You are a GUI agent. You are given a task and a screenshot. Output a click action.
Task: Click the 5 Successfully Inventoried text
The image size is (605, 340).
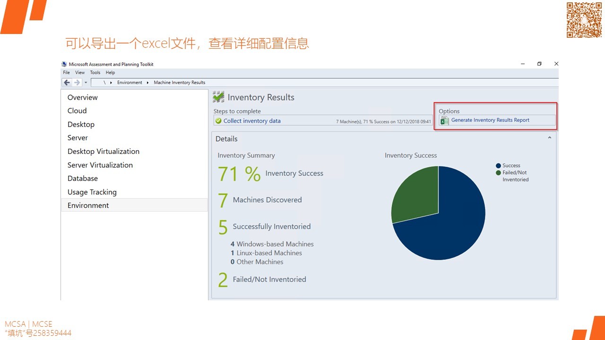(x=264, y=227)
